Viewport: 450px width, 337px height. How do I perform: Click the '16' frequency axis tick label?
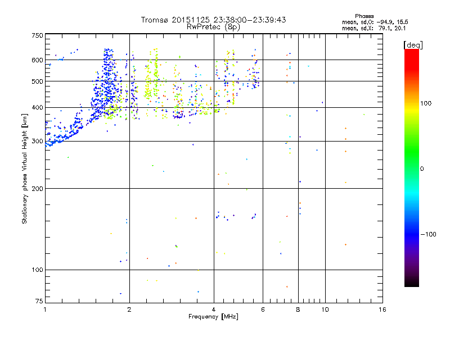pos(382,309)
